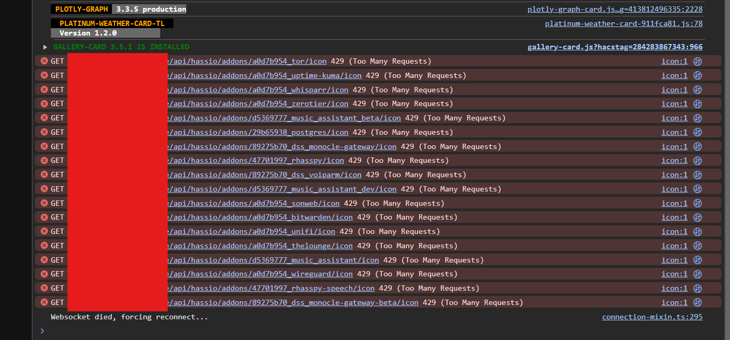The width and height of the screenshot is (730, 340).
Task: Click the error X icon on the whisparr request row
Action: coord(44,89)
